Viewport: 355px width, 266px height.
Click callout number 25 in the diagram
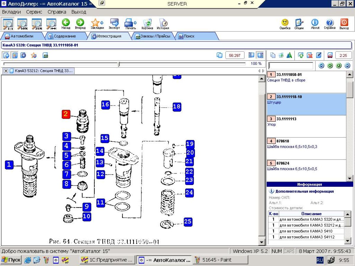[188, 222]
